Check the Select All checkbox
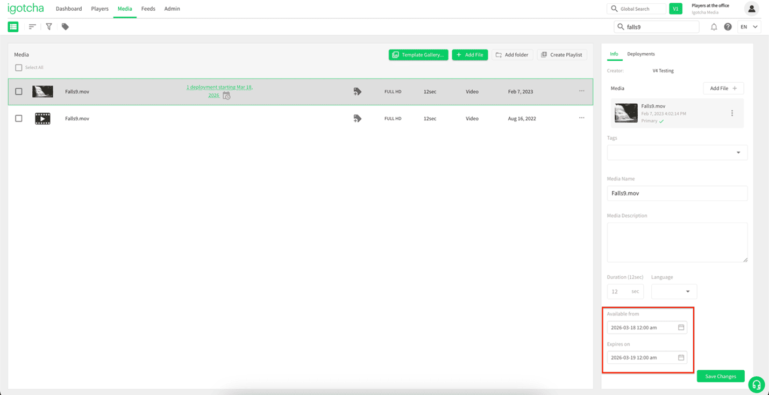 19,68
